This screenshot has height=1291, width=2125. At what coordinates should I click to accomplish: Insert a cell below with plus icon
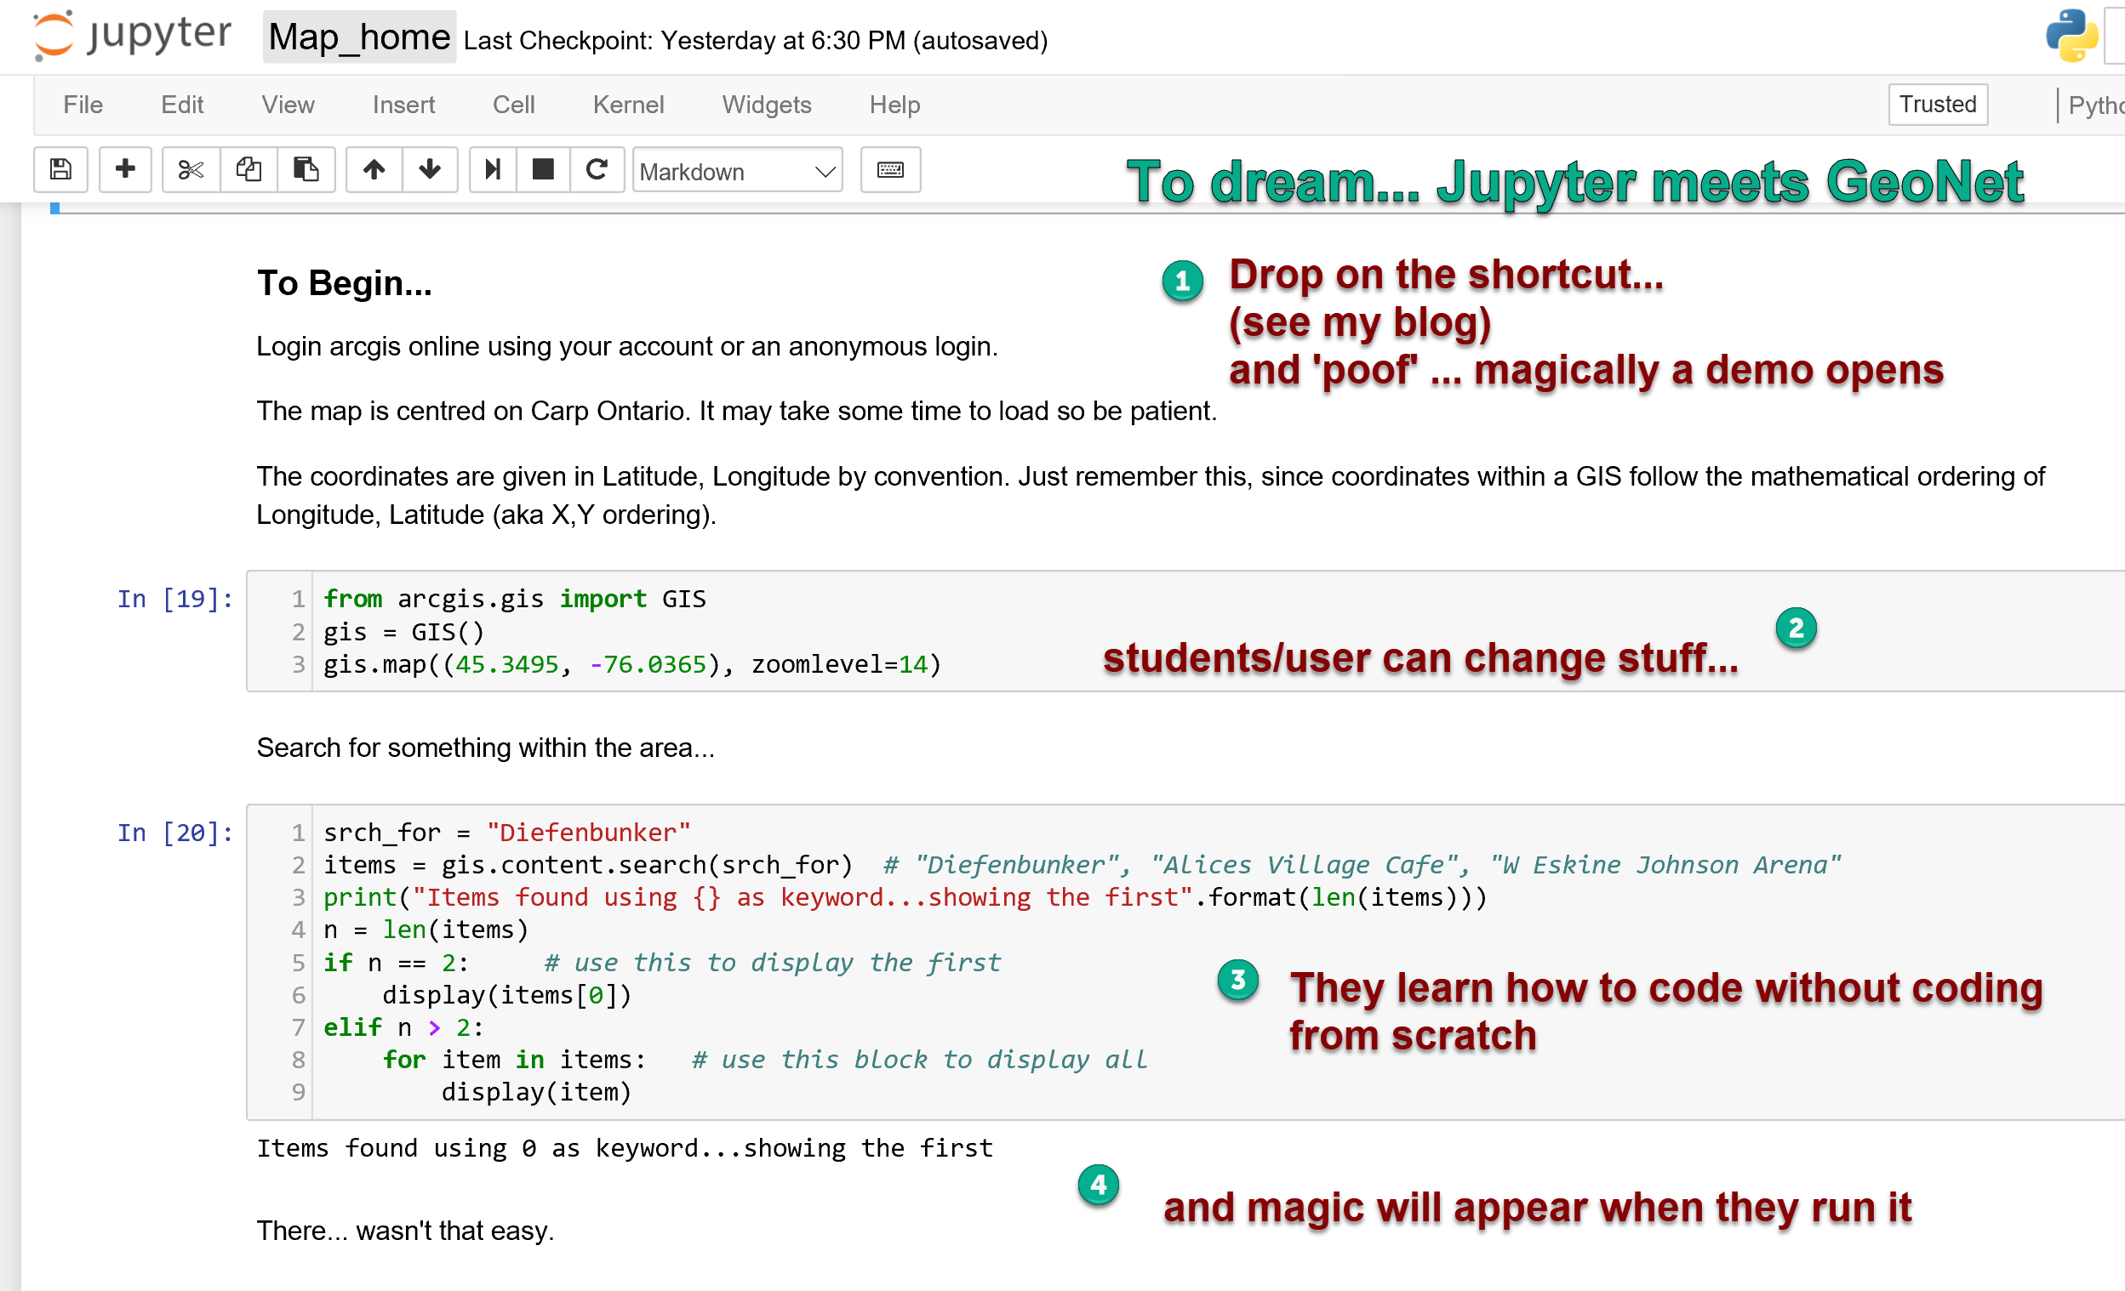click(125, 170)
